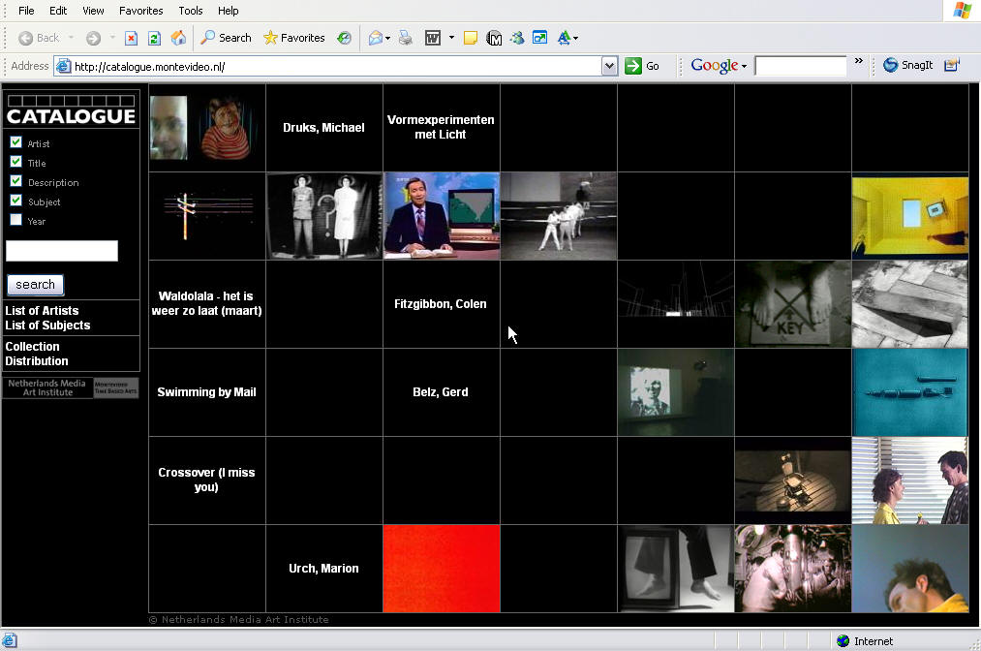
Task: Expand the address bar dropdown arrow
Action: tap(609, 66)
